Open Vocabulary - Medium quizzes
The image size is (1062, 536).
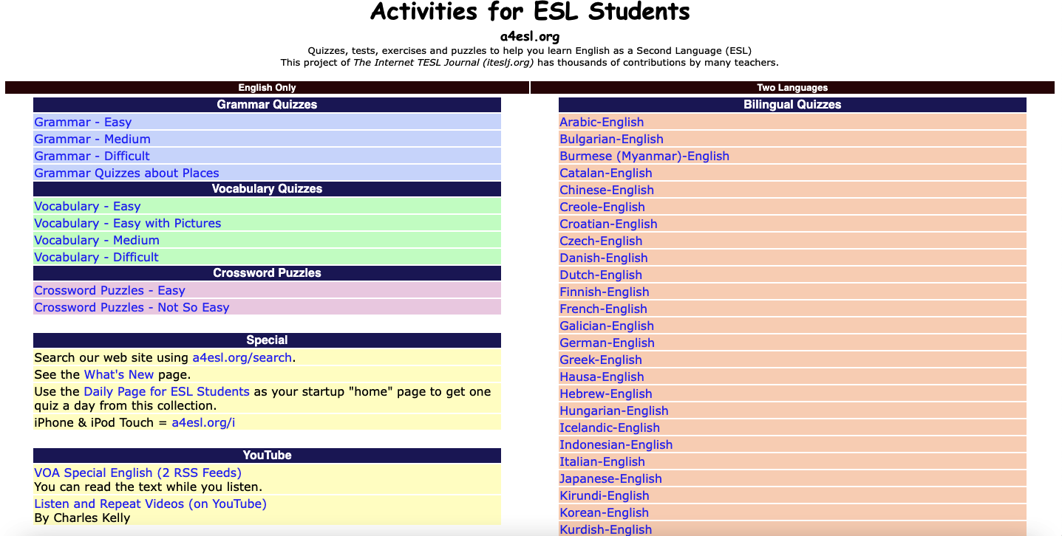pos(97,241)
